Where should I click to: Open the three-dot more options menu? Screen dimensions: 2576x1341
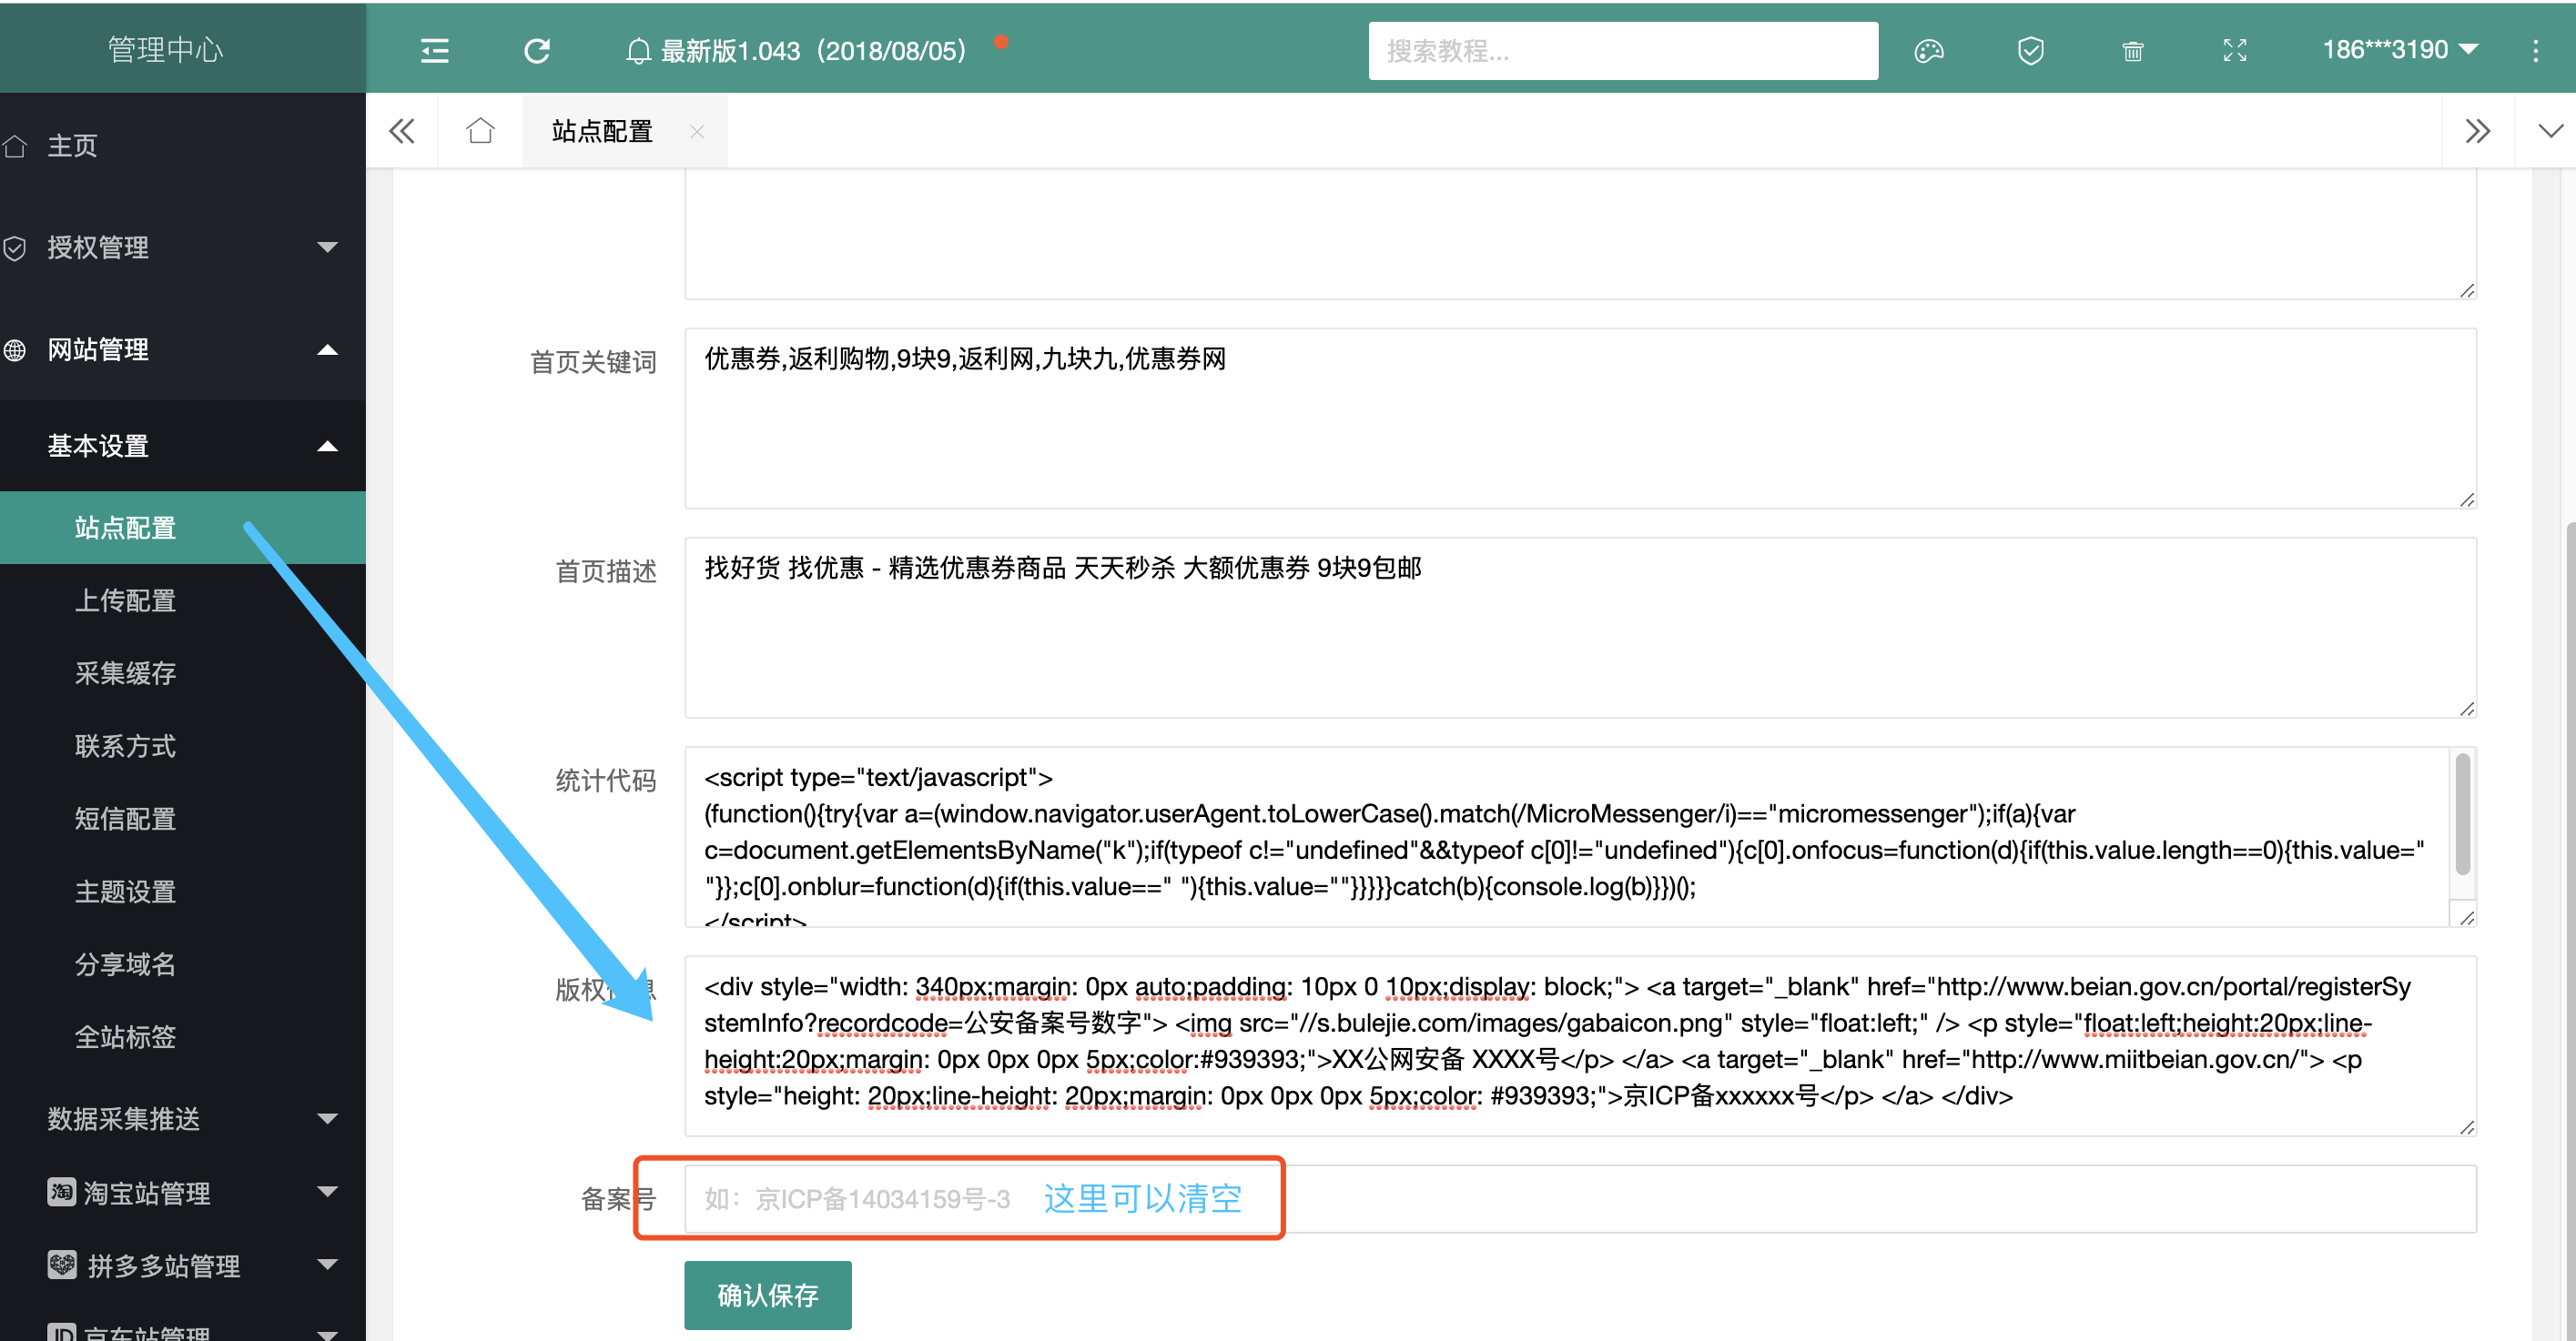pyautogui.click(x=2534, y=51)
